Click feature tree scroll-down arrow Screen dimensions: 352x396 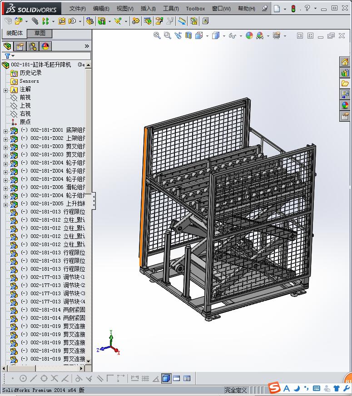click(89, 361)
